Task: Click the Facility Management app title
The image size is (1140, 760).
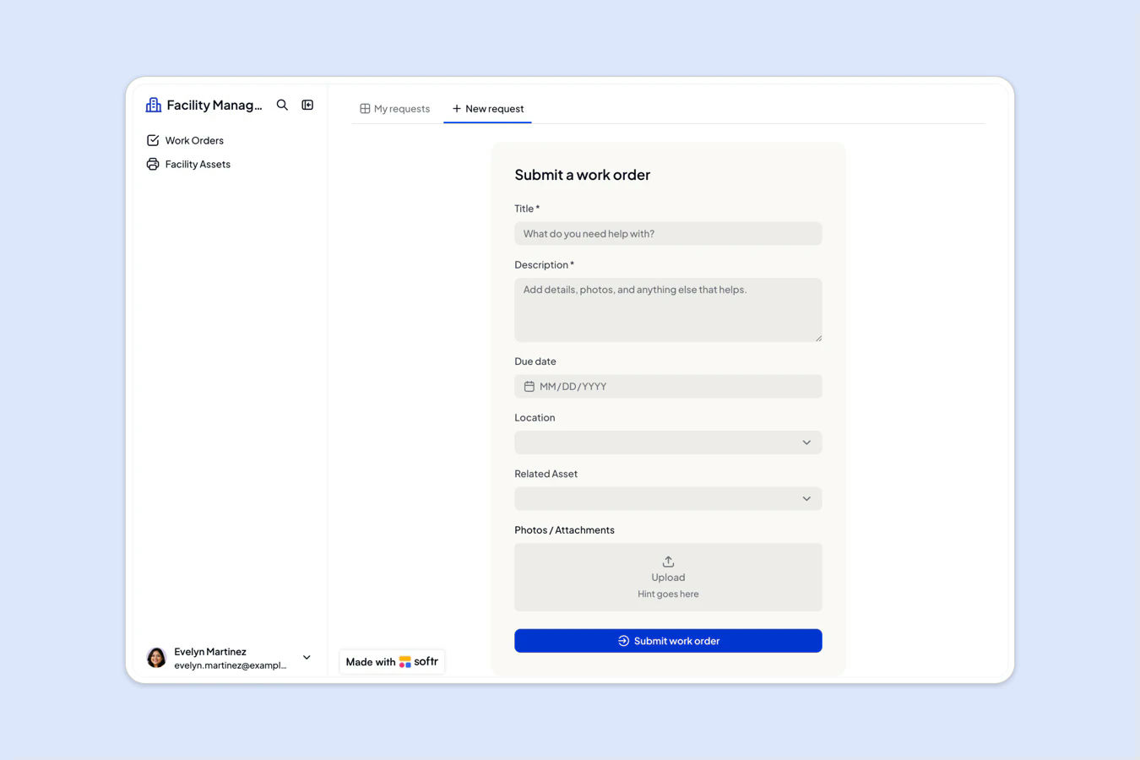Action: tap(214, 105)
